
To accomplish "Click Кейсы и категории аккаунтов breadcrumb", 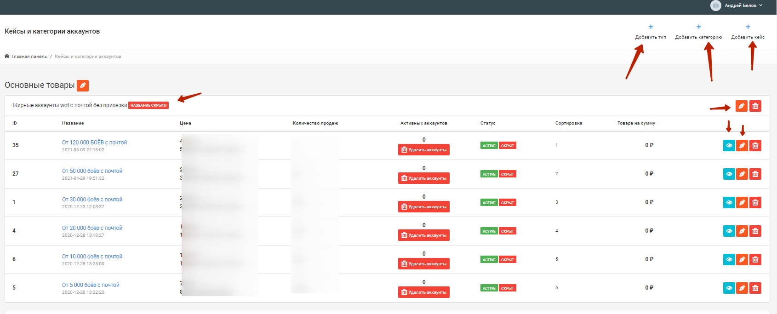I will pyautogui.click(x=88, y=57).
